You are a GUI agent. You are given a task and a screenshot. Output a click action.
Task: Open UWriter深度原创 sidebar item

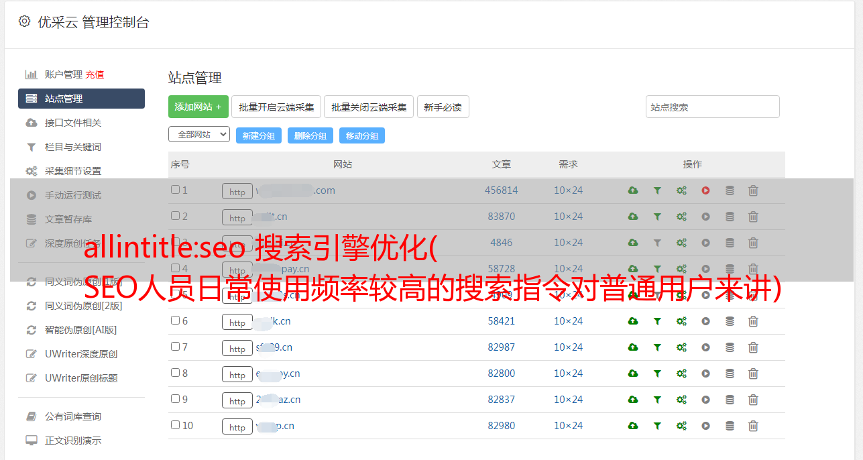coord(81,354)
